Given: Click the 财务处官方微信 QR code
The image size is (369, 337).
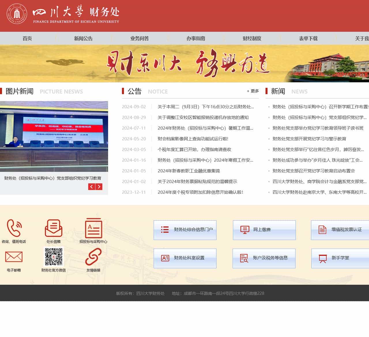Looking at the screenshot, I should tap(54, 256).
